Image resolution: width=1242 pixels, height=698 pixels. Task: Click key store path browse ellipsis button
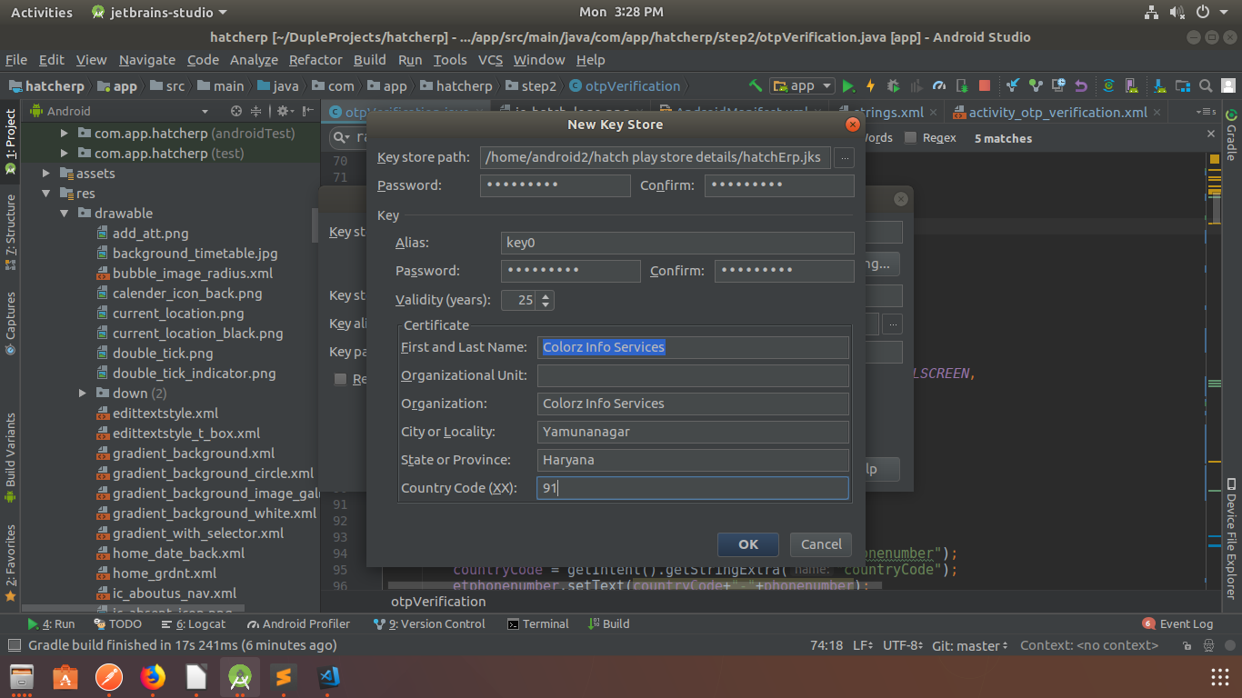click(844, 157)
